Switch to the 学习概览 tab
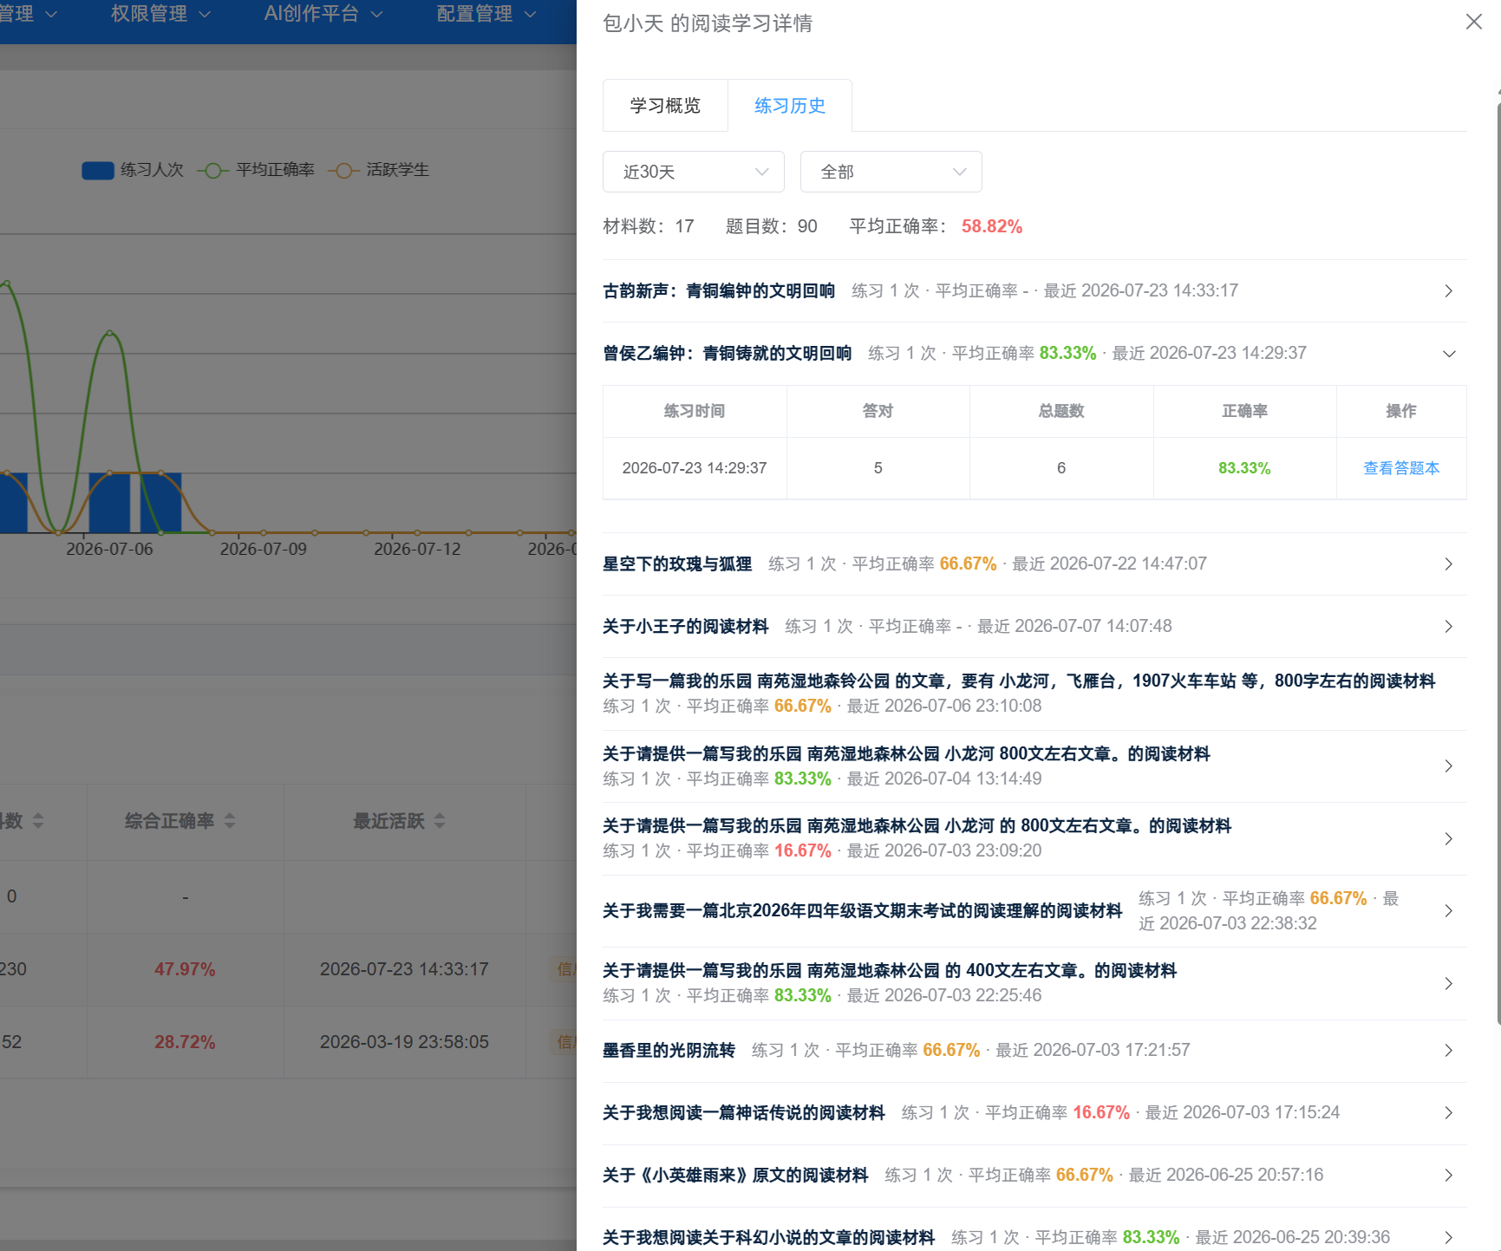1501x1251 pixels. point(665,106)
